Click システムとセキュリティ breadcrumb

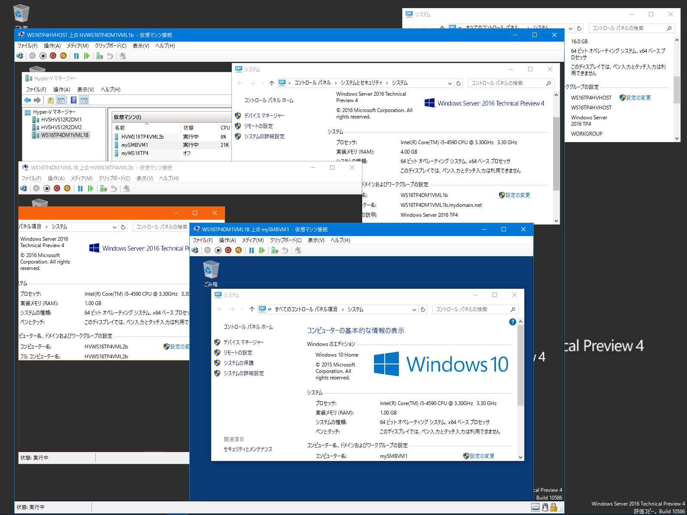click(x=362, y=83)
